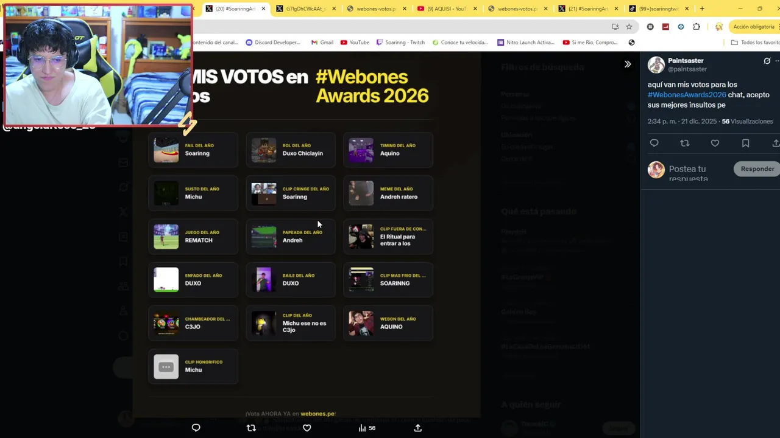Like the Paintsaster post with the heart icon
The height and width of the screenshot is (438, 780).
715,143
